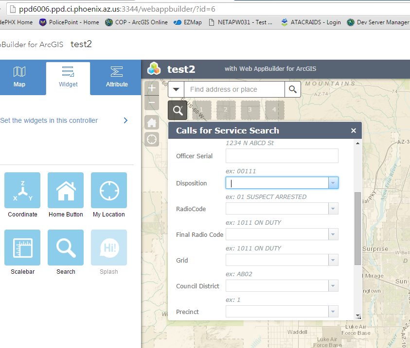Open the search source dropdown arrow

176,89
